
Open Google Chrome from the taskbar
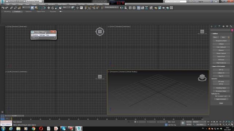33,128
